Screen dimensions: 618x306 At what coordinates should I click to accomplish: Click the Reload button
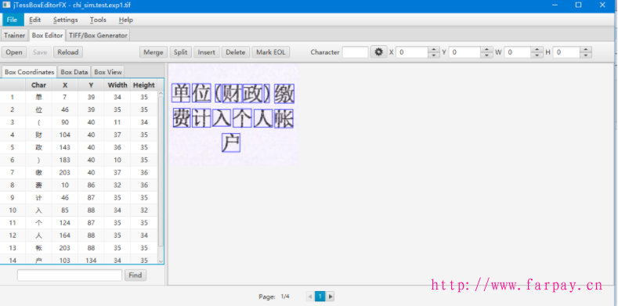pos(68,52)
